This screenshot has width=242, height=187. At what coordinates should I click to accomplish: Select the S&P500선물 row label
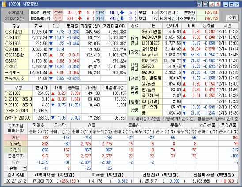tap(151, 32)
